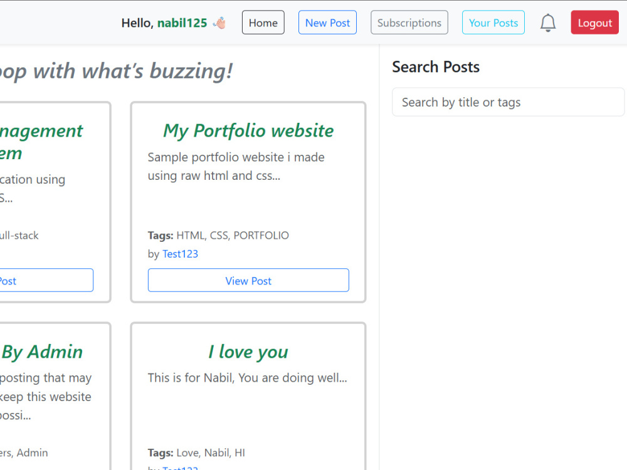Viewport: 627px width, 470px height.
Task: Click the My Portfolio website post title
Action: tap(248, 130)
